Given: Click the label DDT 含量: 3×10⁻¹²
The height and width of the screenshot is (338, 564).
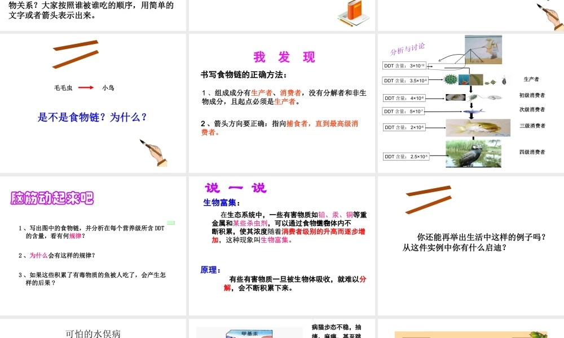Looking at the screenshot, I should click(x=404, y=66).
